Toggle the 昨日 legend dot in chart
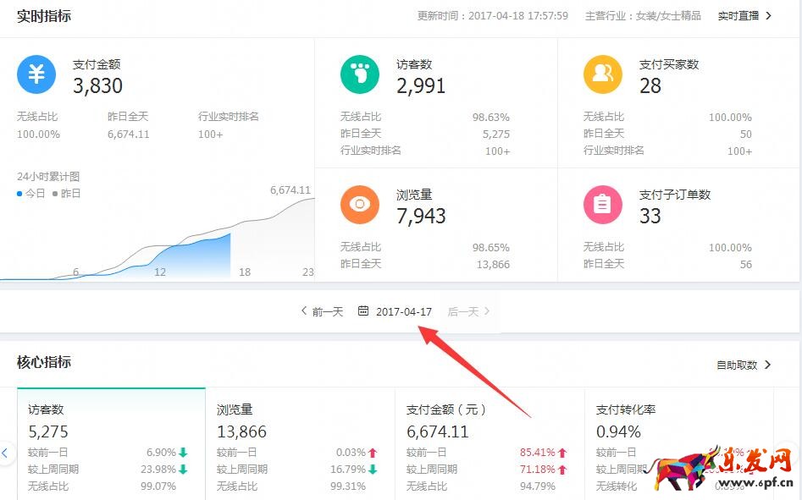 coord(55,194)
